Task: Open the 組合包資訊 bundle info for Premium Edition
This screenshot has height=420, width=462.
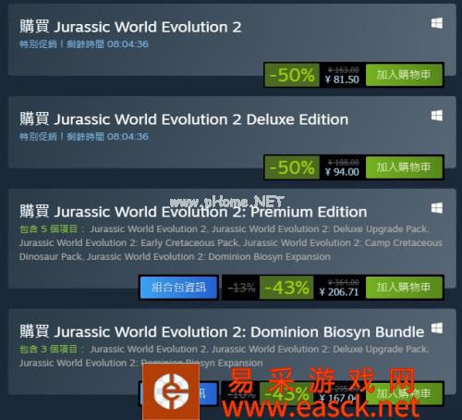Action: tap(178, 288)
